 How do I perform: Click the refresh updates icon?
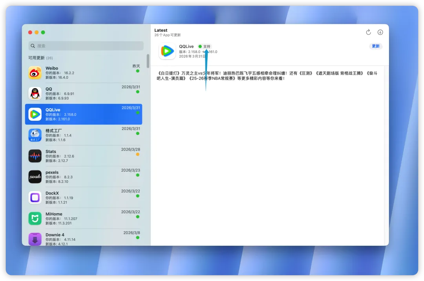click(x=368, y=32)
